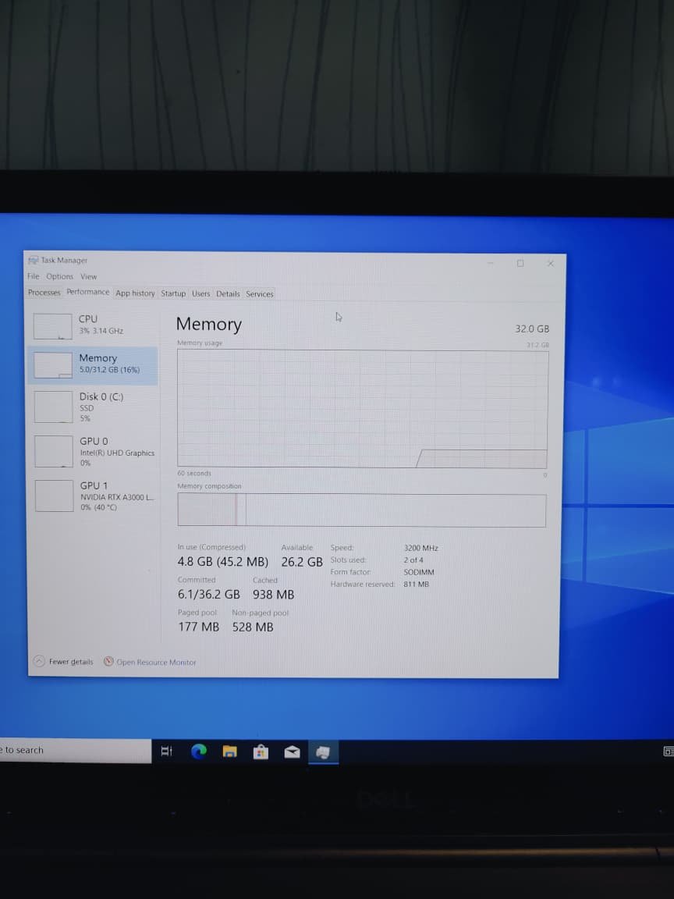The width and height of the screenshot is (674, 899).
Task: Open the Mail app from the taskbar
Action: coord(292,752)
